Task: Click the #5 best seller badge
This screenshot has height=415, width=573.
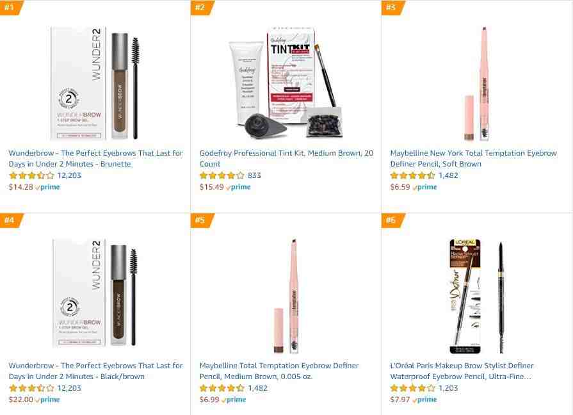Action: (x=202, y=220)
